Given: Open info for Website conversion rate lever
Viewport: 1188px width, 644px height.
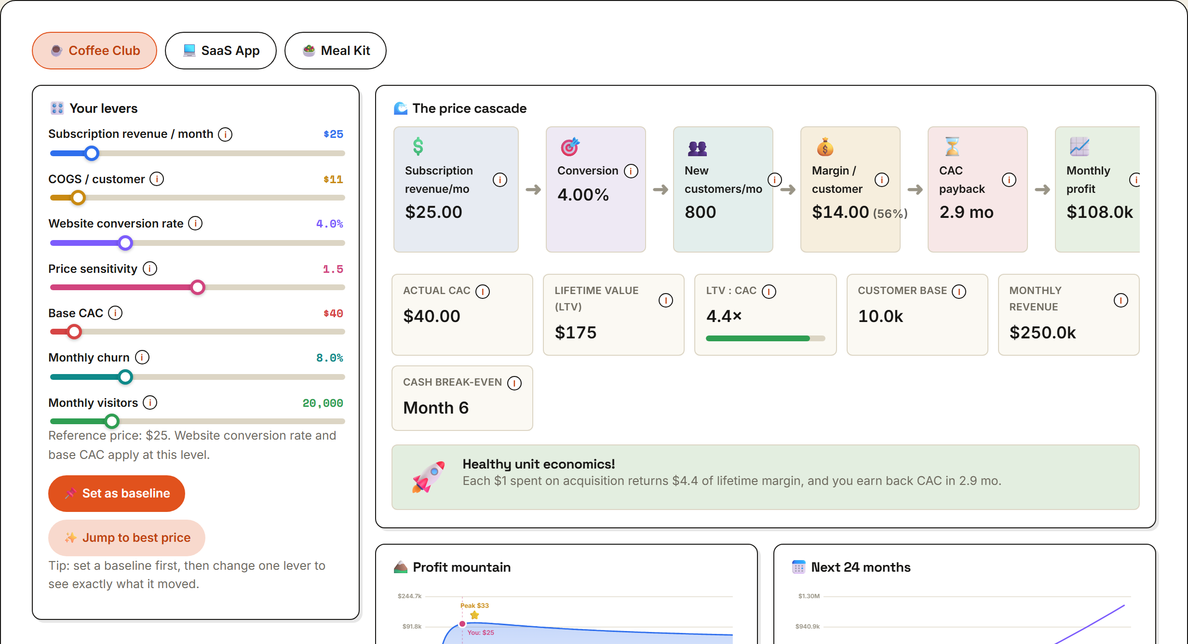Looking at the screenshot, I should [195, 224].
